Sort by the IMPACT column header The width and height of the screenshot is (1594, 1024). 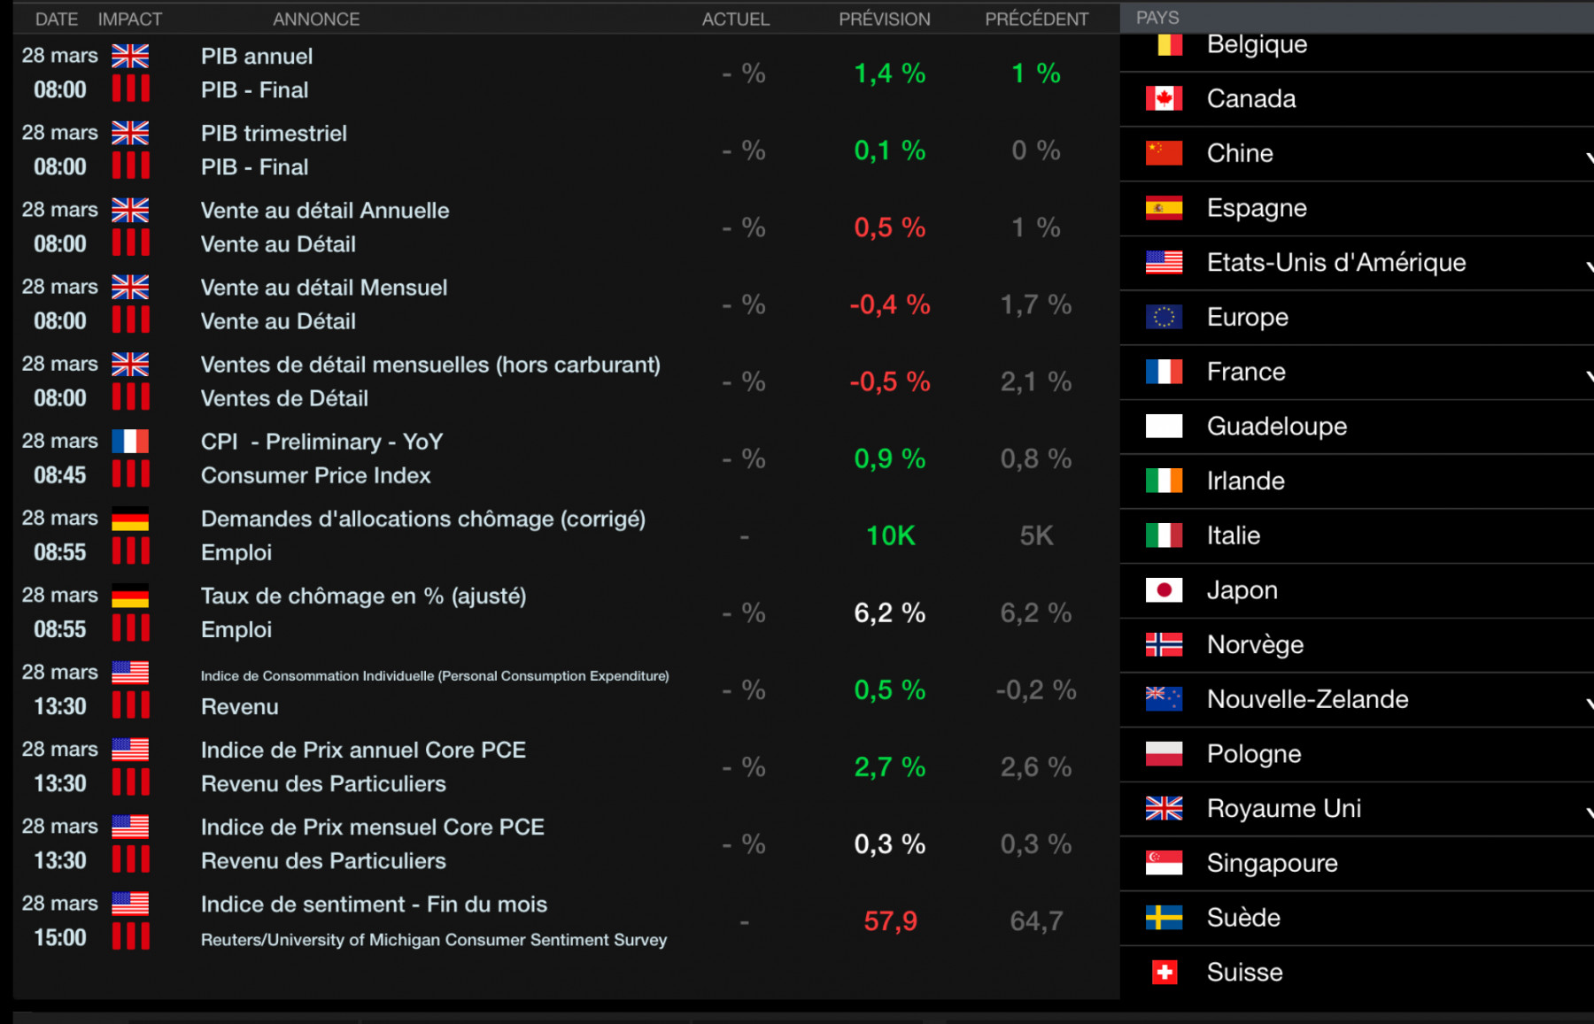(130, 19)
